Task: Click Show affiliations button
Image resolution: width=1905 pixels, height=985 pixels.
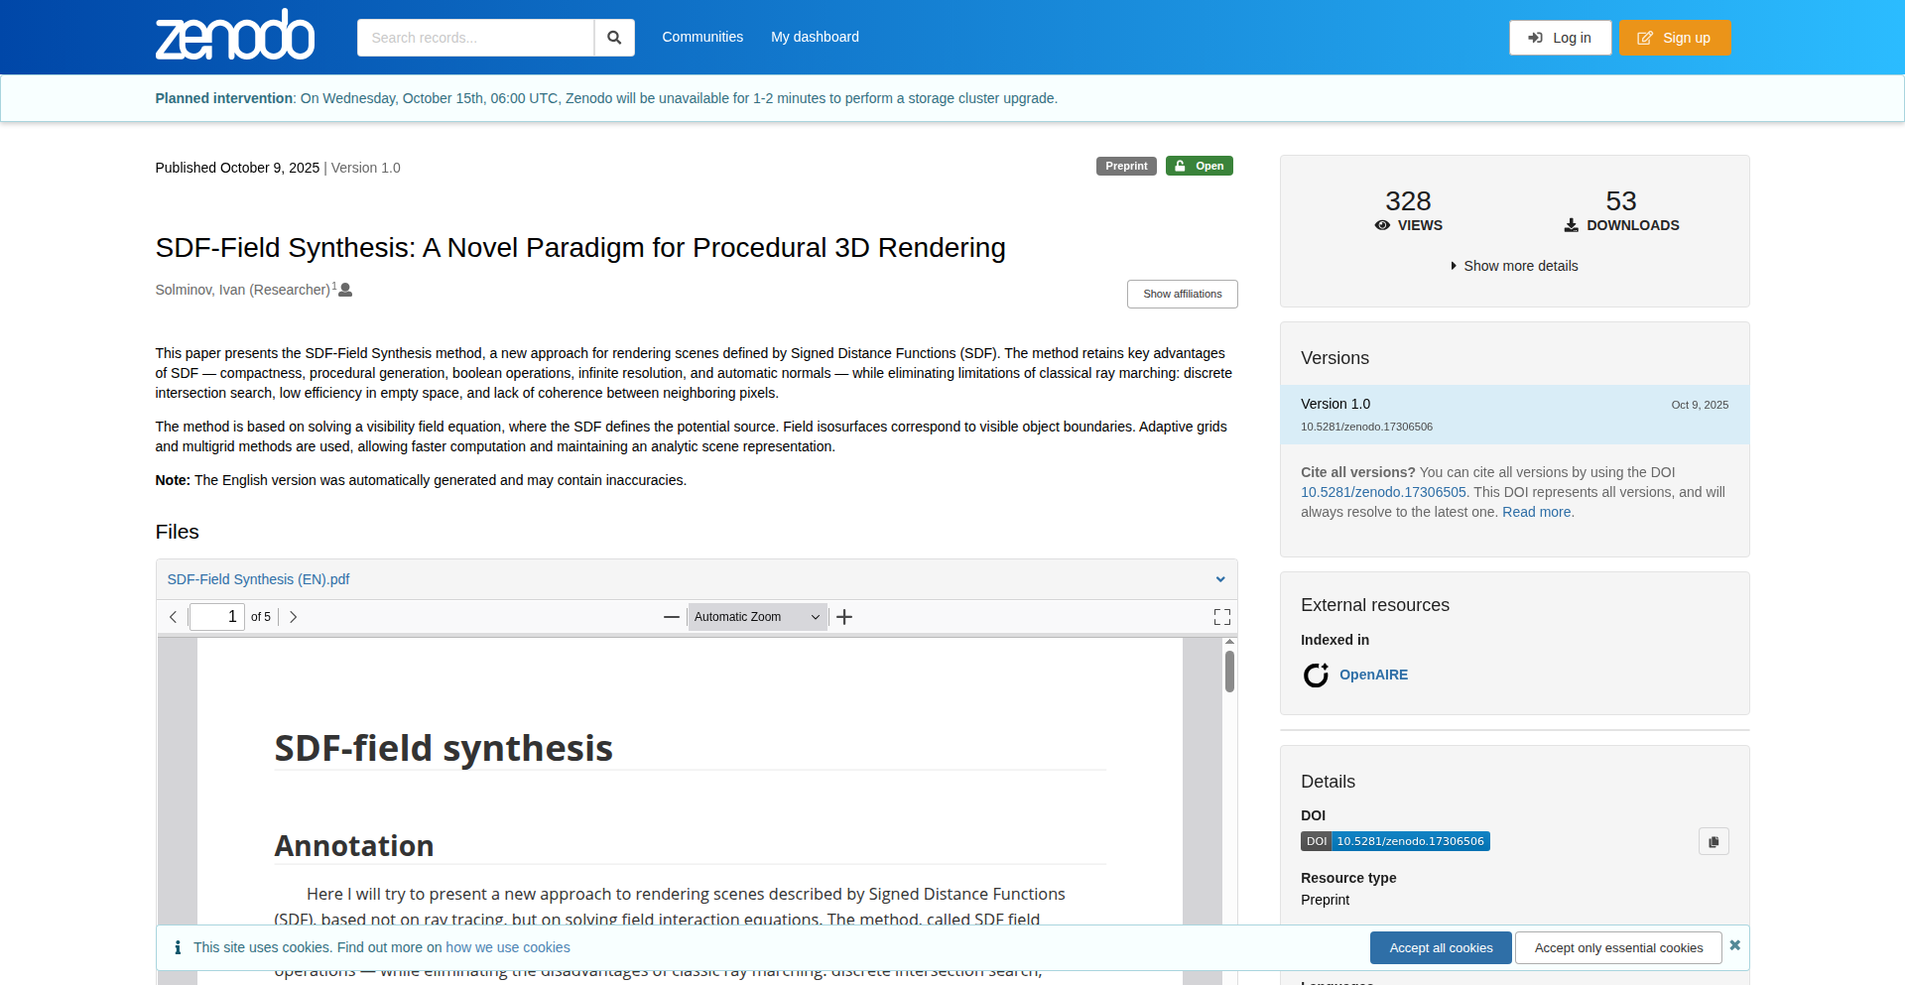Action: 1182,294
